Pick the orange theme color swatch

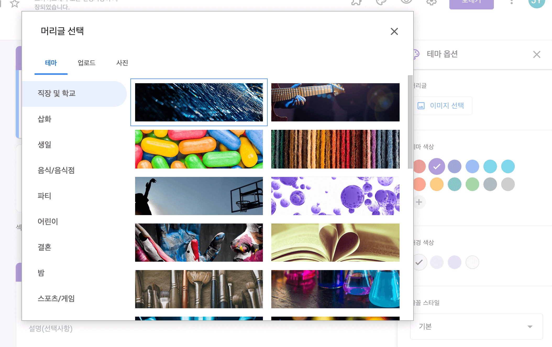tap(437, 184)
